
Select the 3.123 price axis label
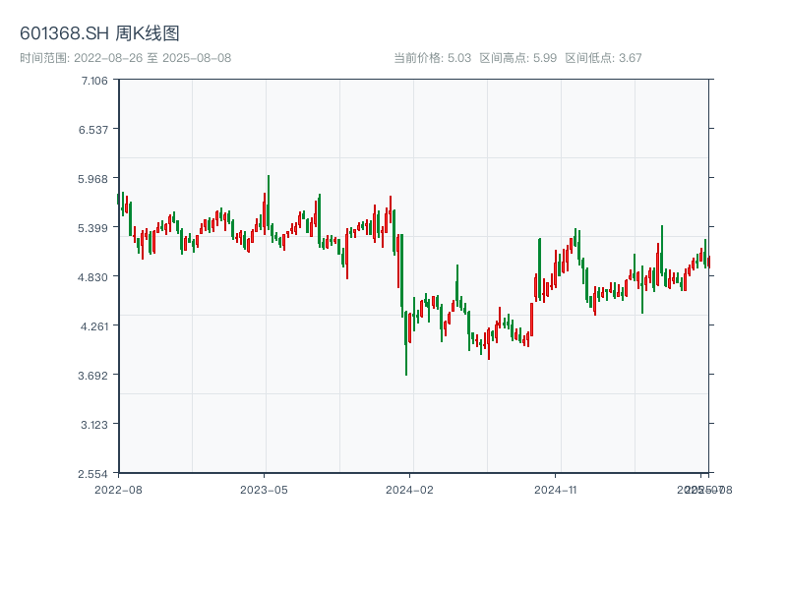[93, 424]
